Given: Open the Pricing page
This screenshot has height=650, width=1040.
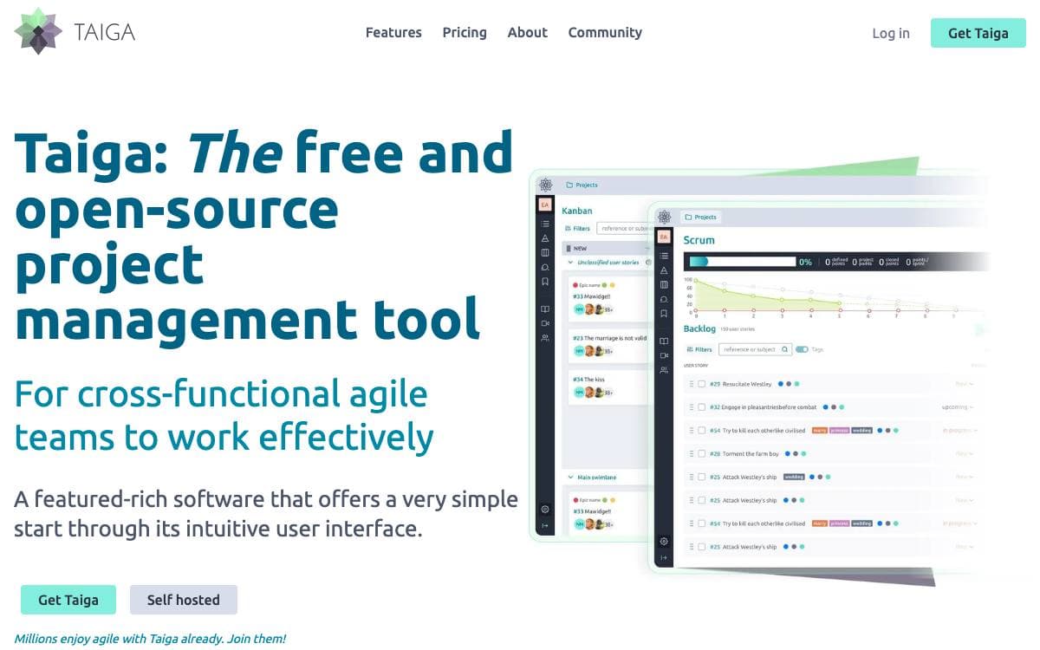Looking at the screenshot, I should pyautogui.click(x=465, y=33).
